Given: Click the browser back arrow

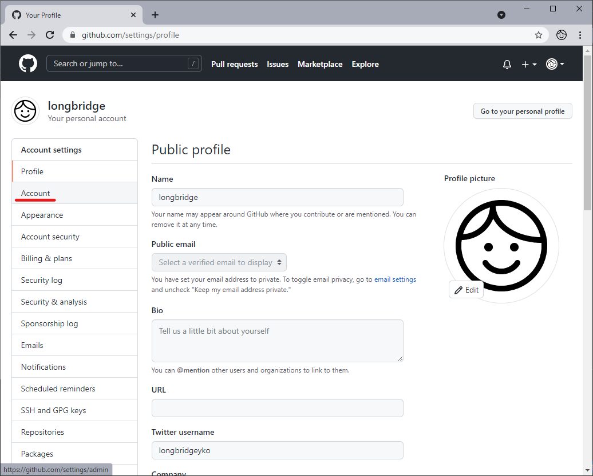Looking at the screenshot, I should click(x=13, y=35).
